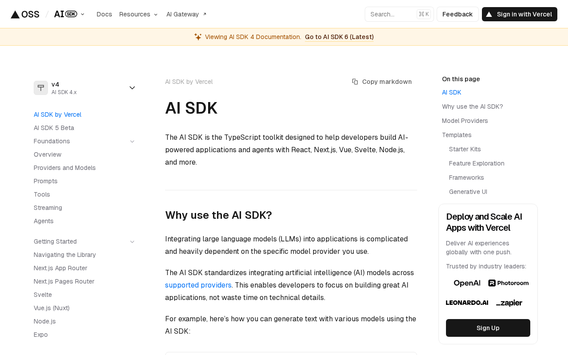568x355 pixels.
Task: Click the v4 version book icon
Action: [x=41, y=88]
